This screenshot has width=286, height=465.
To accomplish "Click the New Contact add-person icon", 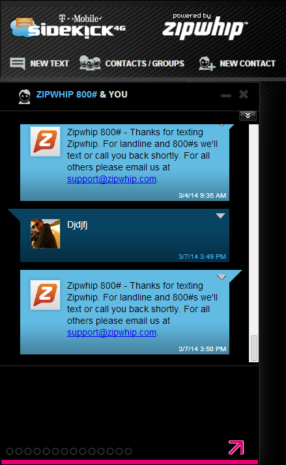I will coord(207,64).
